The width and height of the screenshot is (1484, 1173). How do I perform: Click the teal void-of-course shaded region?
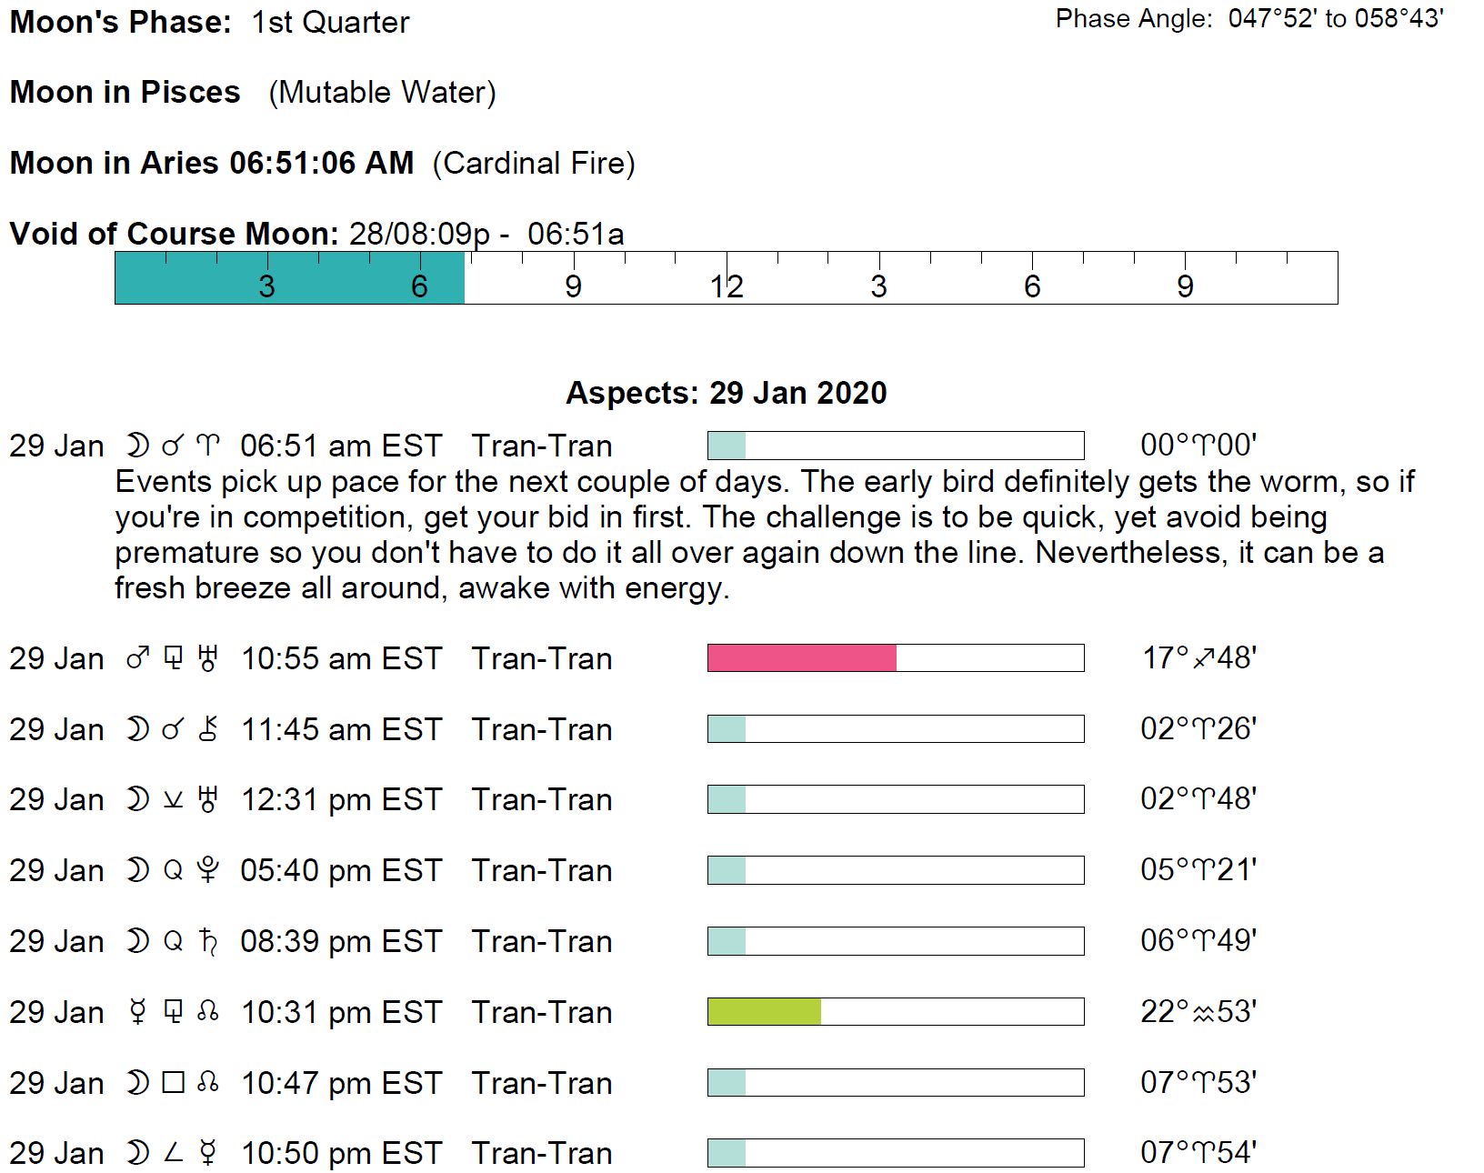pos(289,277)
